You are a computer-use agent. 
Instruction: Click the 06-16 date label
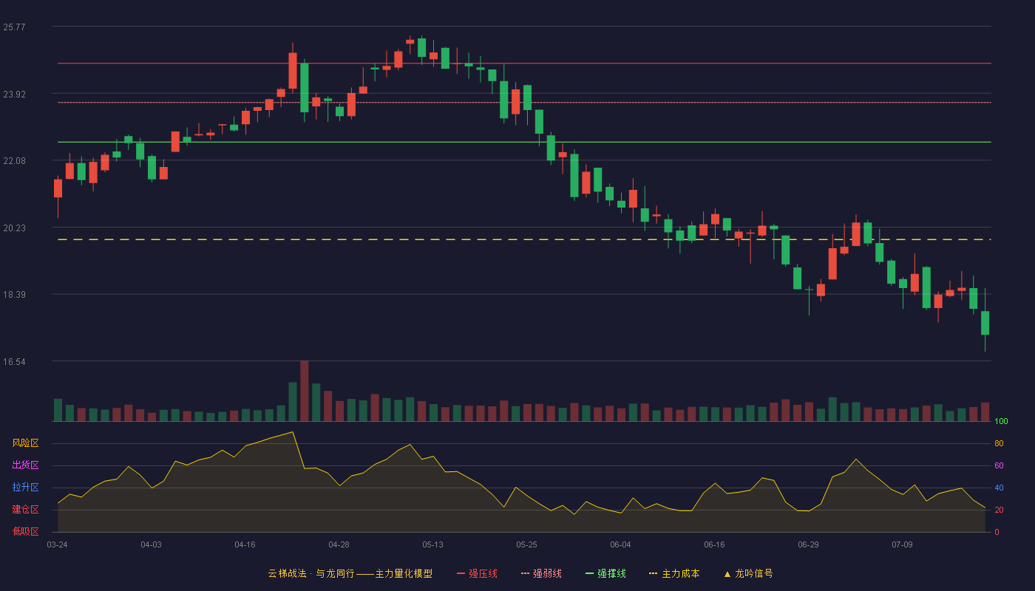click(715, 544)
